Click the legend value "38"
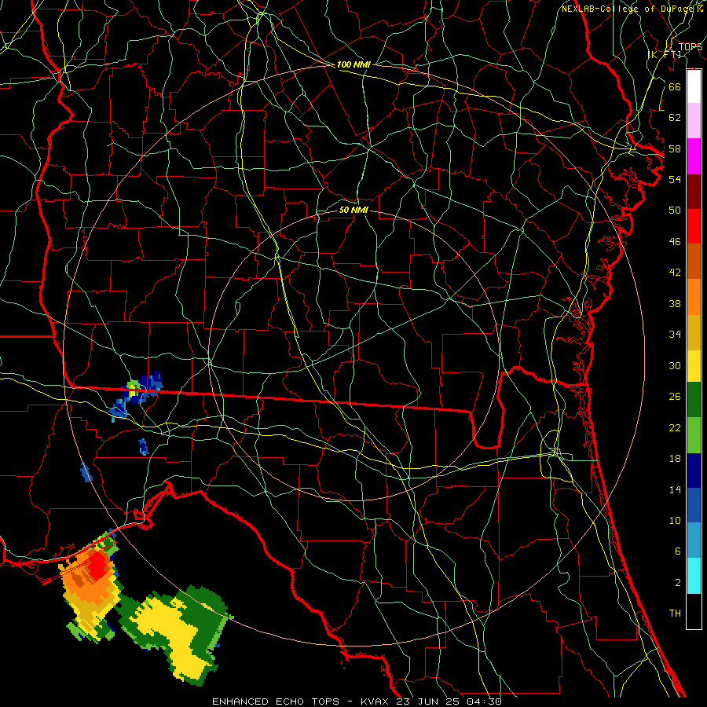The image size is (707, 707). coord(675,303)
